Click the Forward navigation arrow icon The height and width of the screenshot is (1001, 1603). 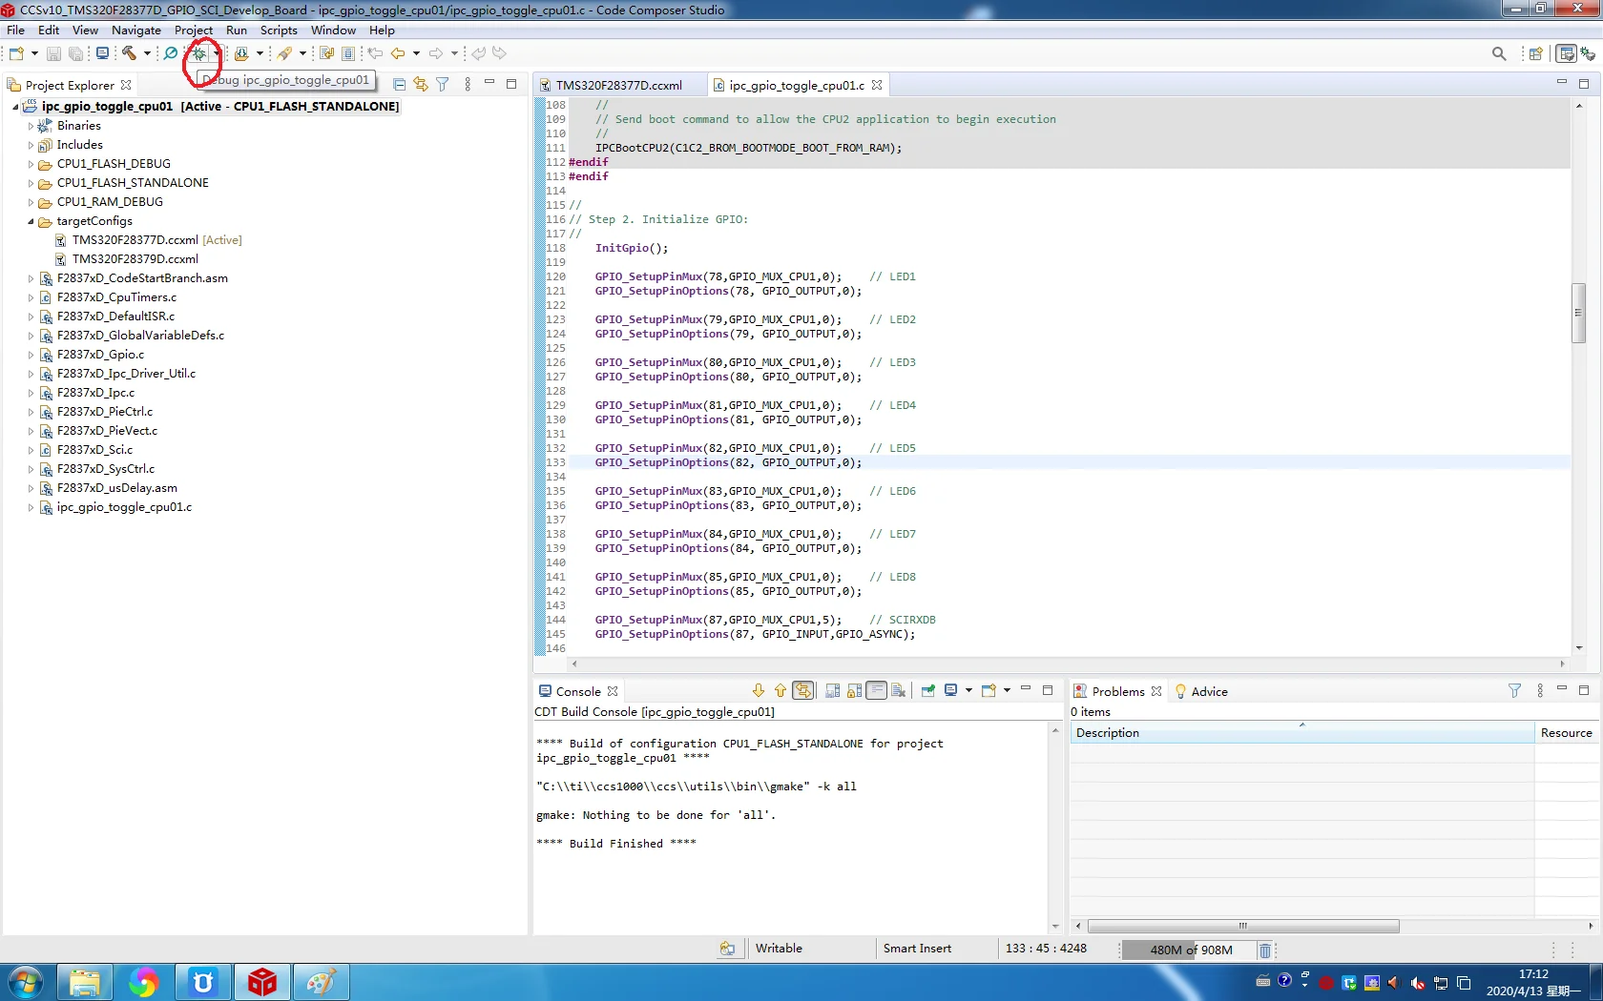pos(436,53)
